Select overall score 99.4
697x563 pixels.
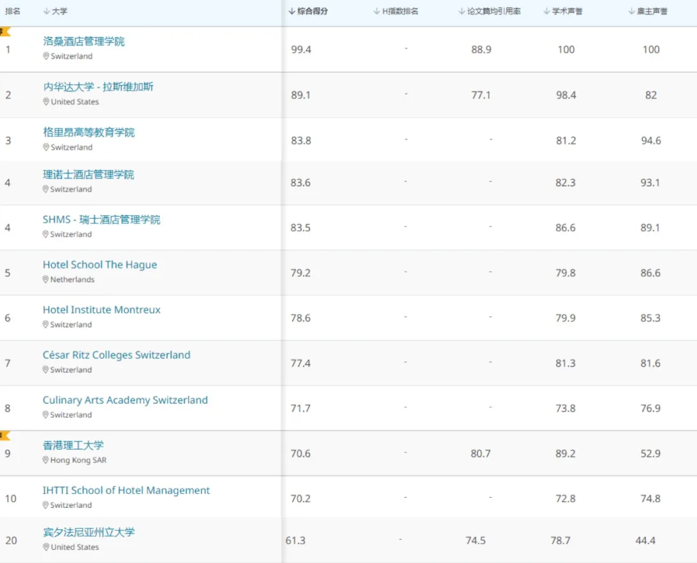pyautogui.click(x=301, y=49)
